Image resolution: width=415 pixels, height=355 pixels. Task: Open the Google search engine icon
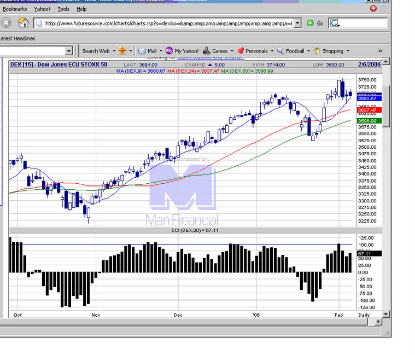pyautogui.click(x=335, y=24)
